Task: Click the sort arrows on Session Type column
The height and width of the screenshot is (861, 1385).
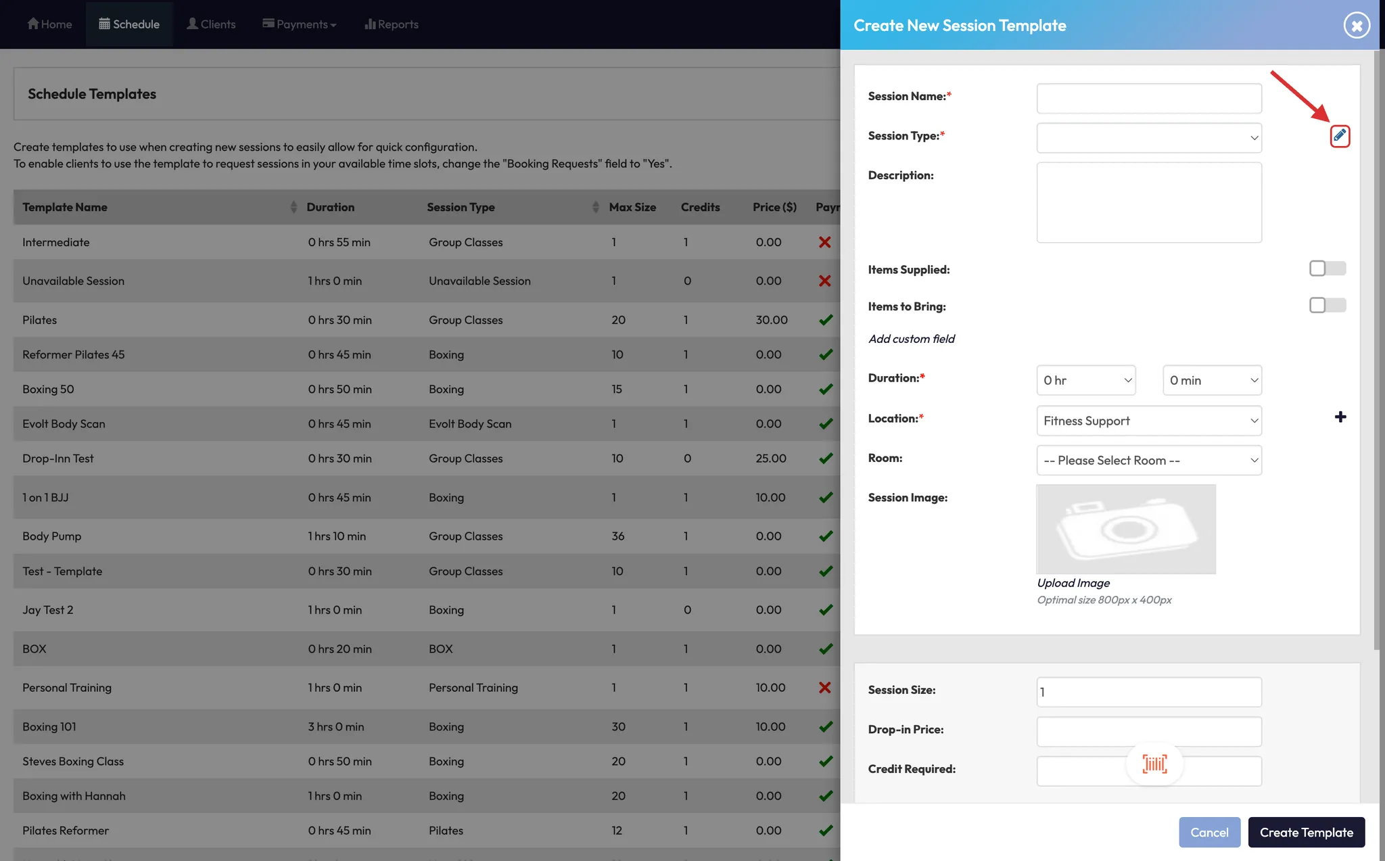Action: tap(595, 207)
